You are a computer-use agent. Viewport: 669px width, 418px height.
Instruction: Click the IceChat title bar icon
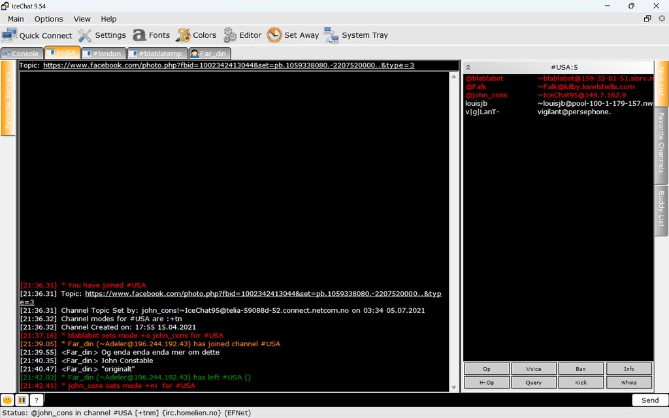pyautogui.click(x=5, y=6)
